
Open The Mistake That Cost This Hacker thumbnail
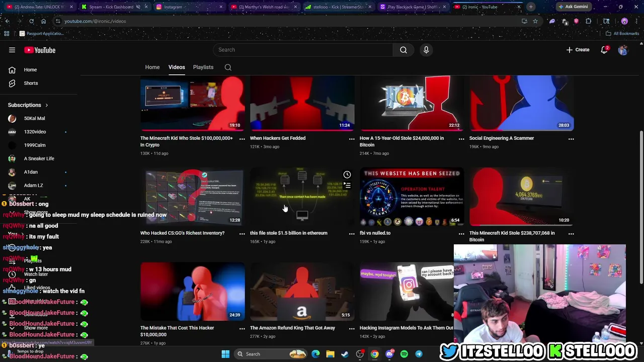[193, 291]
